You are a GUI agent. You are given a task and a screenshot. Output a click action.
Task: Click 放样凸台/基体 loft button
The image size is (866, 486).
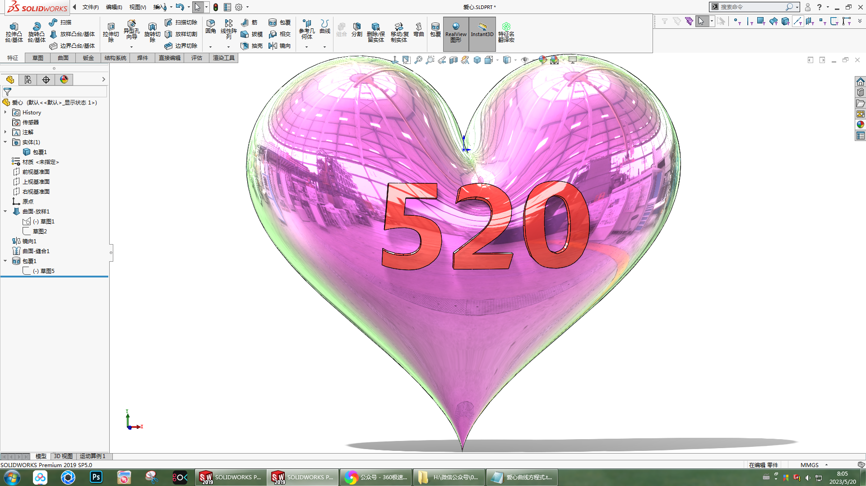tap(72, 34)
